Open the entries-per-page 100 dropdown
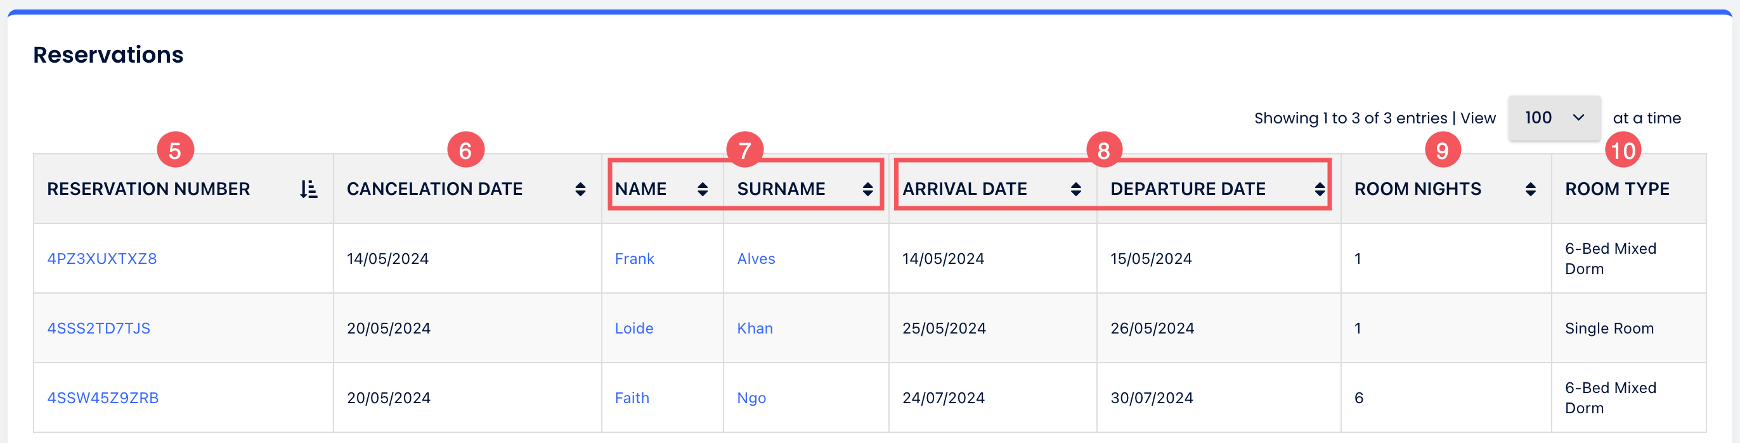 point(1554,118)
